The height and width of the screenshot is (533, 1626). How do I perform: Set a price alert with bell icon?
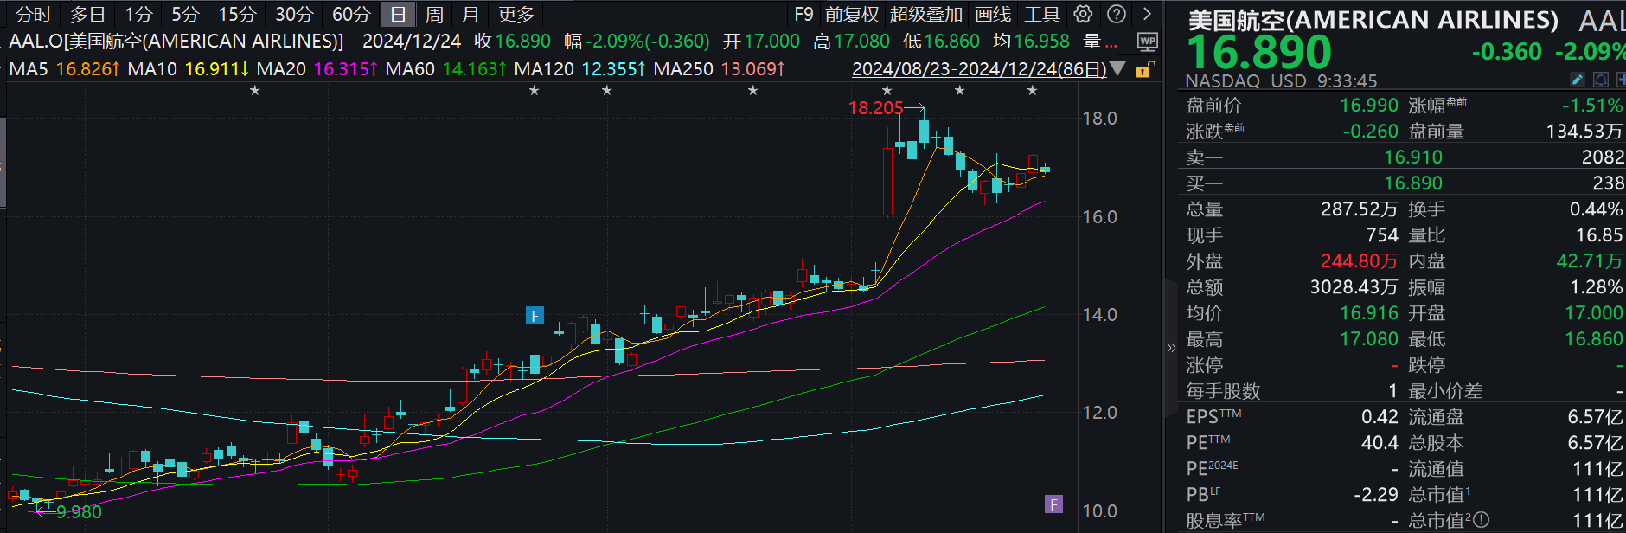[x=1600, y=80]
